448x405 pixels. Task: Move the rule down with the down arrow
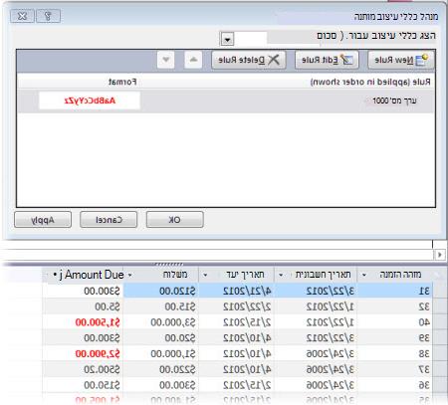pyautogui.click(x=166, y=60)
